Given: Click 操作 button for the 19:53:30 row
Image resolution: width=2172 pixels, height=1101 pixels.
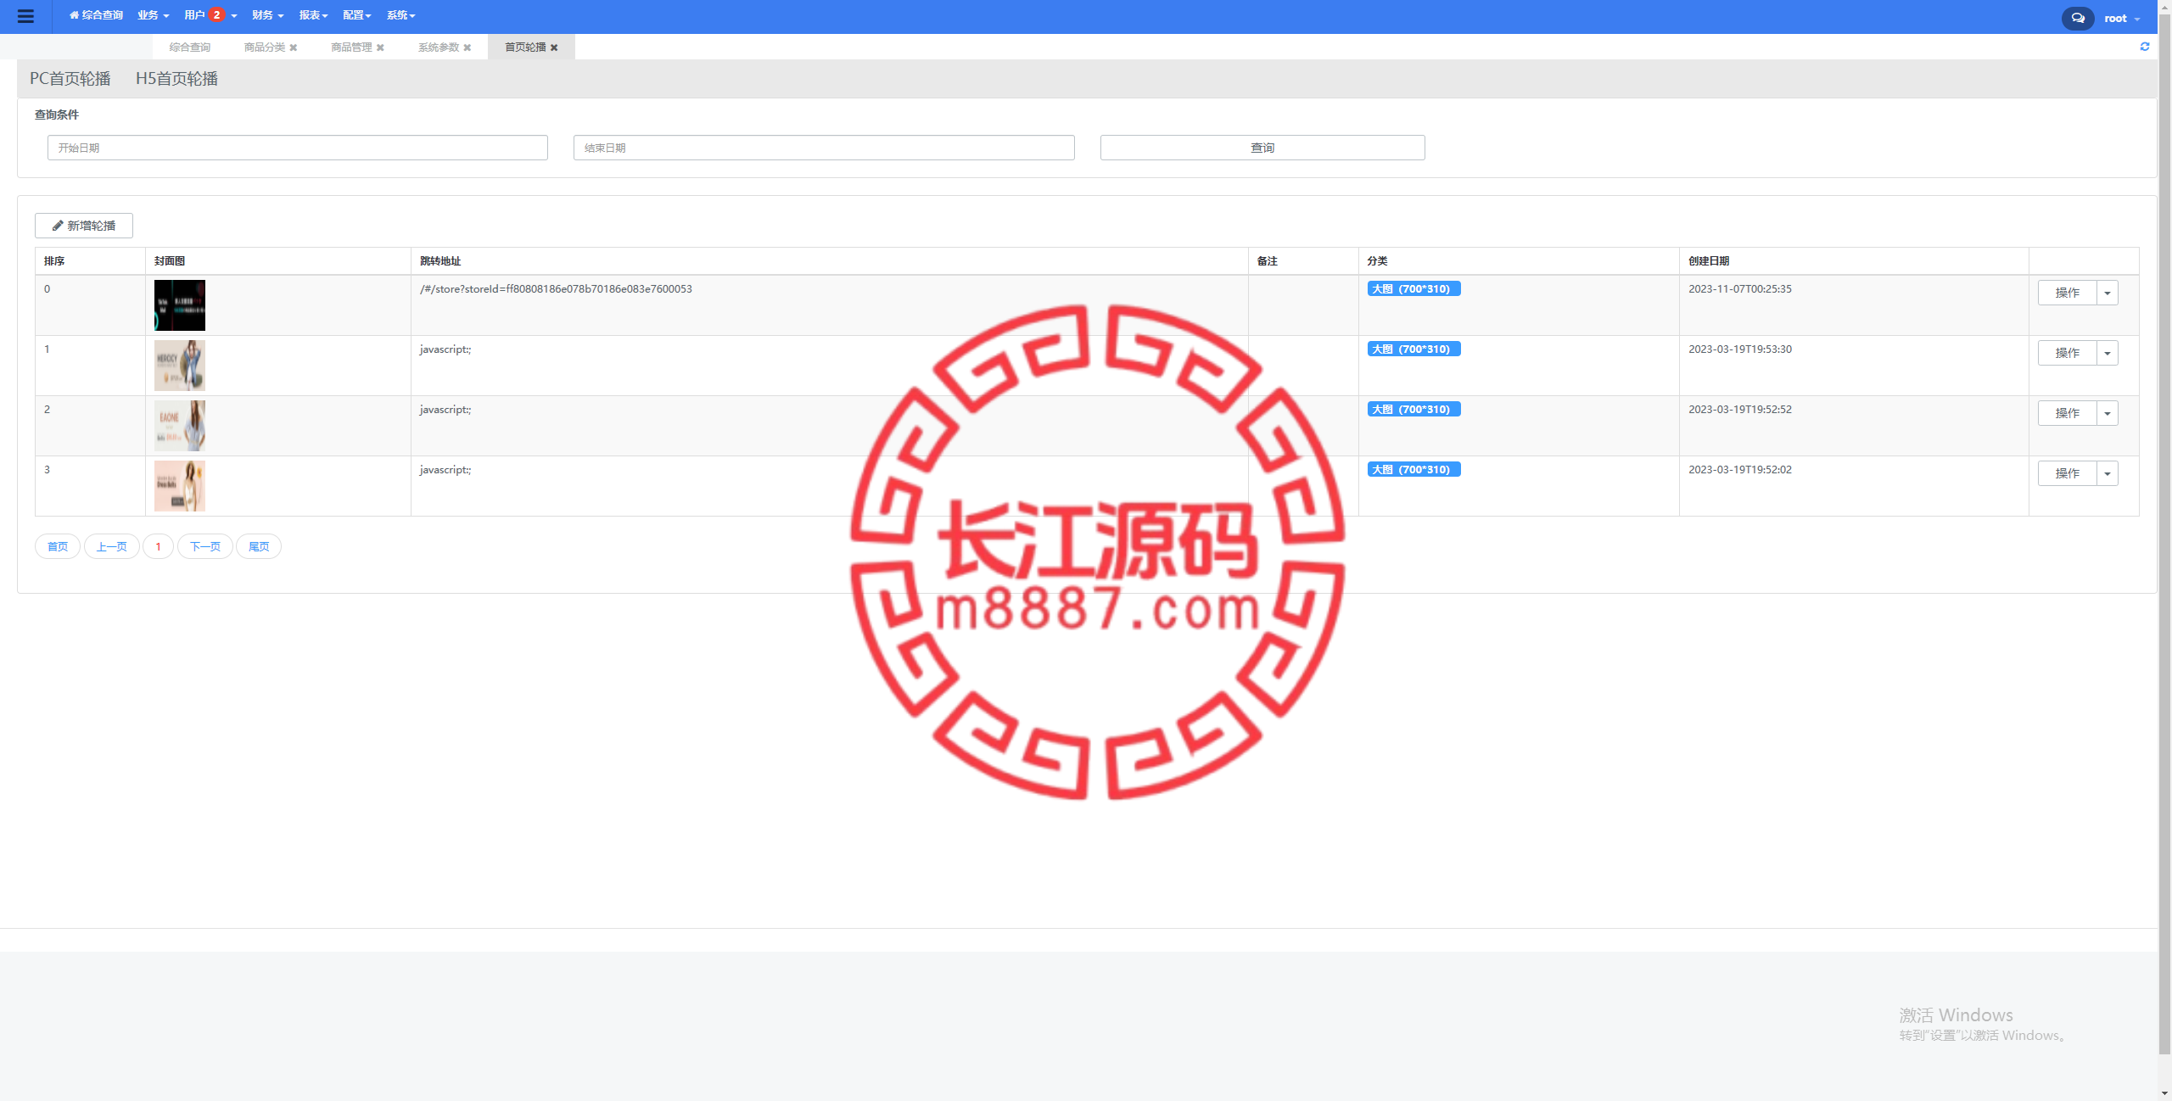Looking at the screenshot, I should click(2067, 353).
